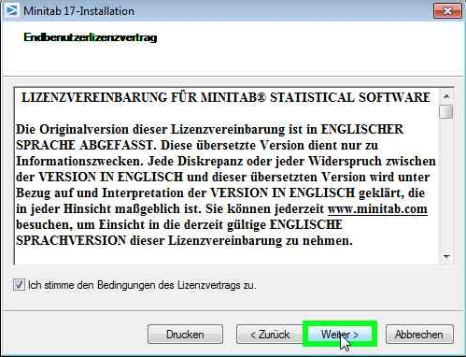This screenshot has width=466, height=357.
Task: Click the 'Minitab 17-Installation' title text
Action: [x=78, y=11]
